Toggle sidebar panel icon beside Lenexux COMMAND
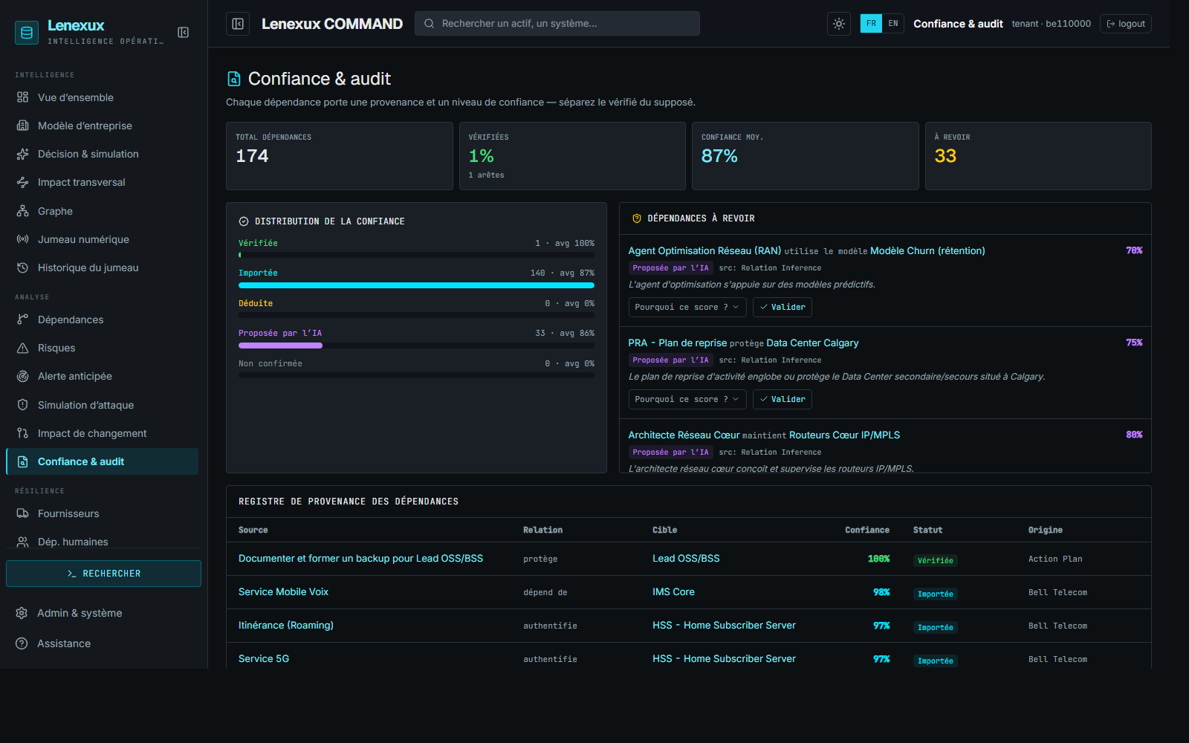 point(238,24)
